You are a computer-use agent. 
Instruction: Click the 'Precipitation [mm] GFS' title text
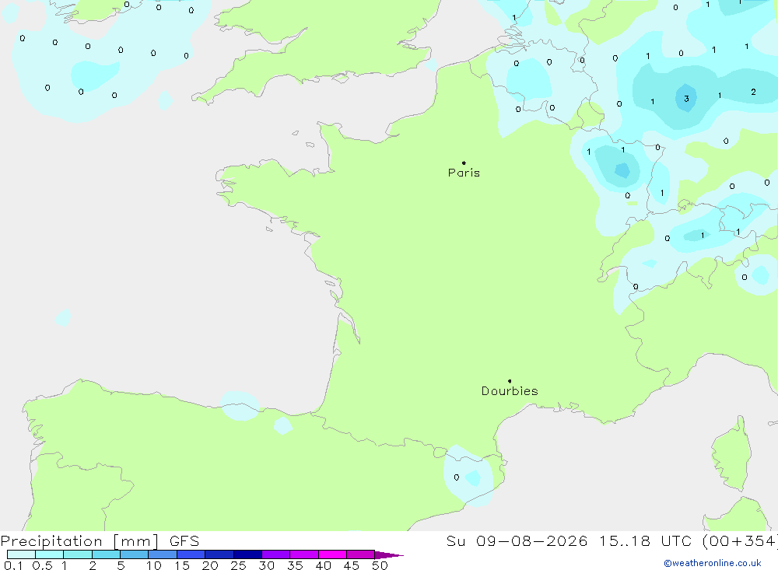(100, 541)
